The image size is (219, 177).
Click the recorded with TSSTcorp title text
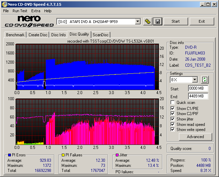tap(111, 41)
